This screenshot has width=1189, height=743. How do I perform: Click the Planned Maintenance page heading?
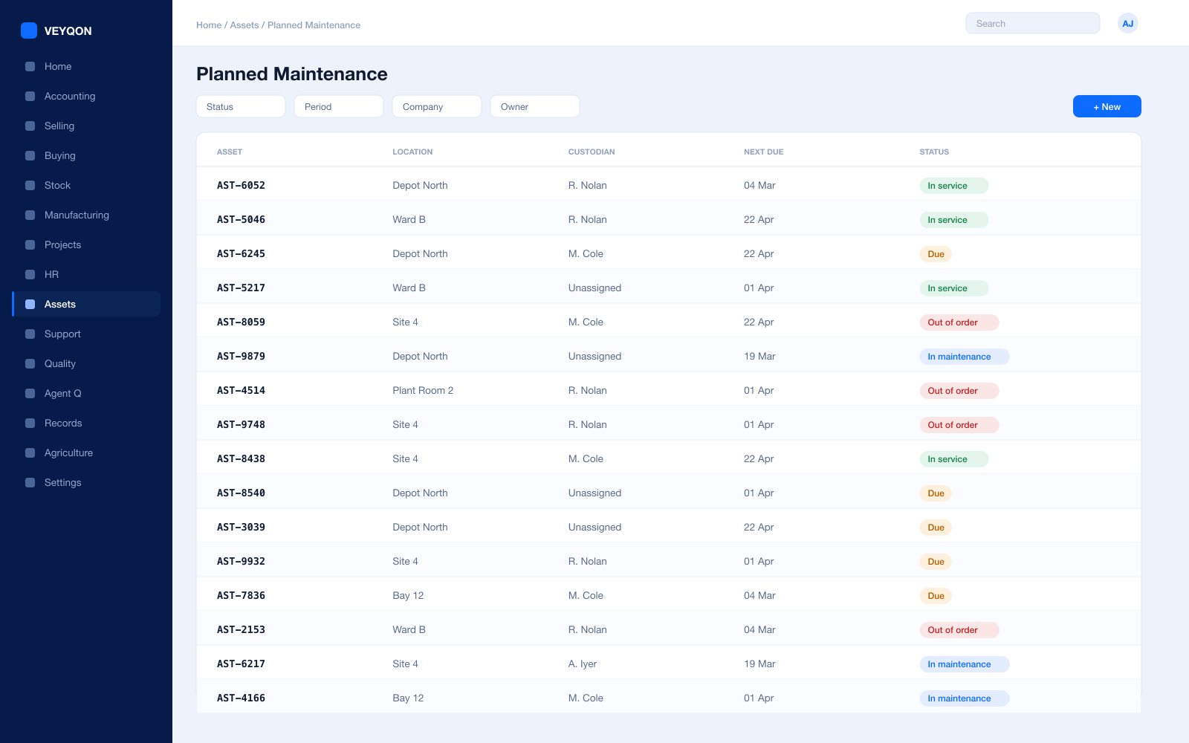click(291, 74)
